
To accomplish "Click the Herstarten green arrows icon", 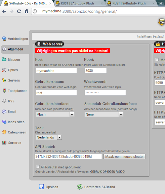I will point(80,187).
